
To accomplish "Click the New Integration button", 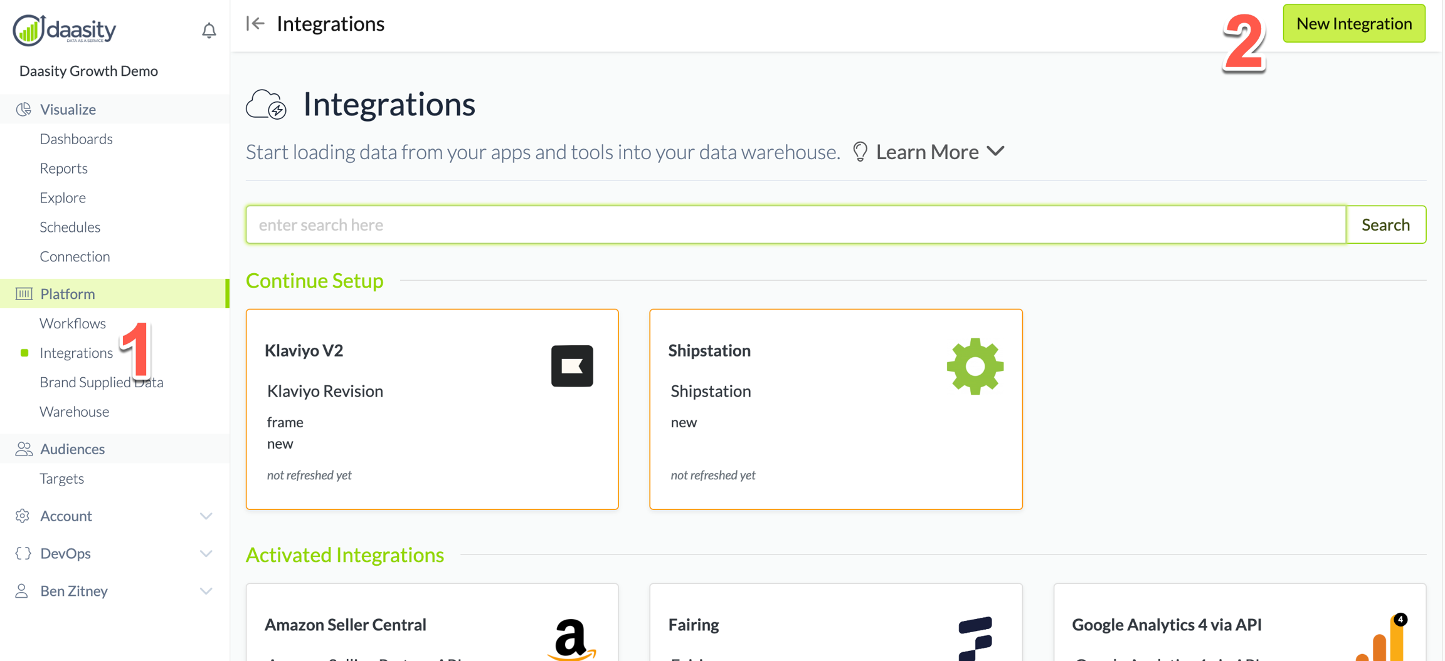I will point(1353,24).
